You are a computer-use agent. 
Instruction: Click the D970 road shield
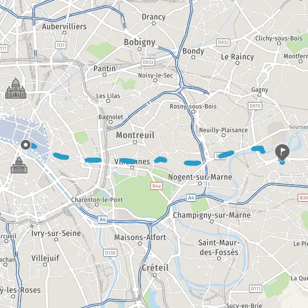[255, 106]
